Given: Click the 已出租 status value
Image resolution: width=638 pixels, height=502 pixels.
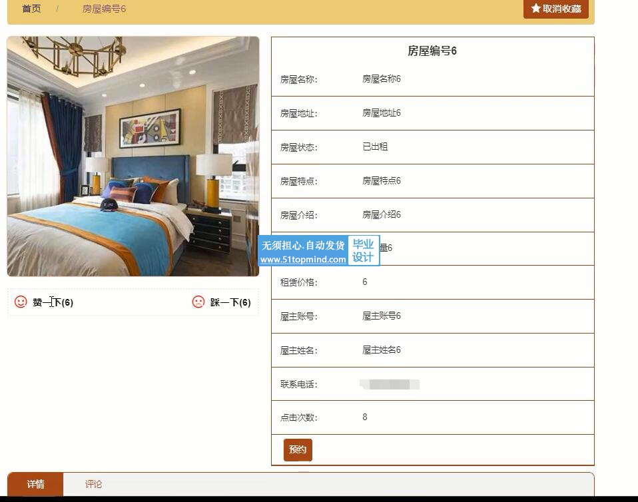Looking at the screenshot, I should (375, 146).
